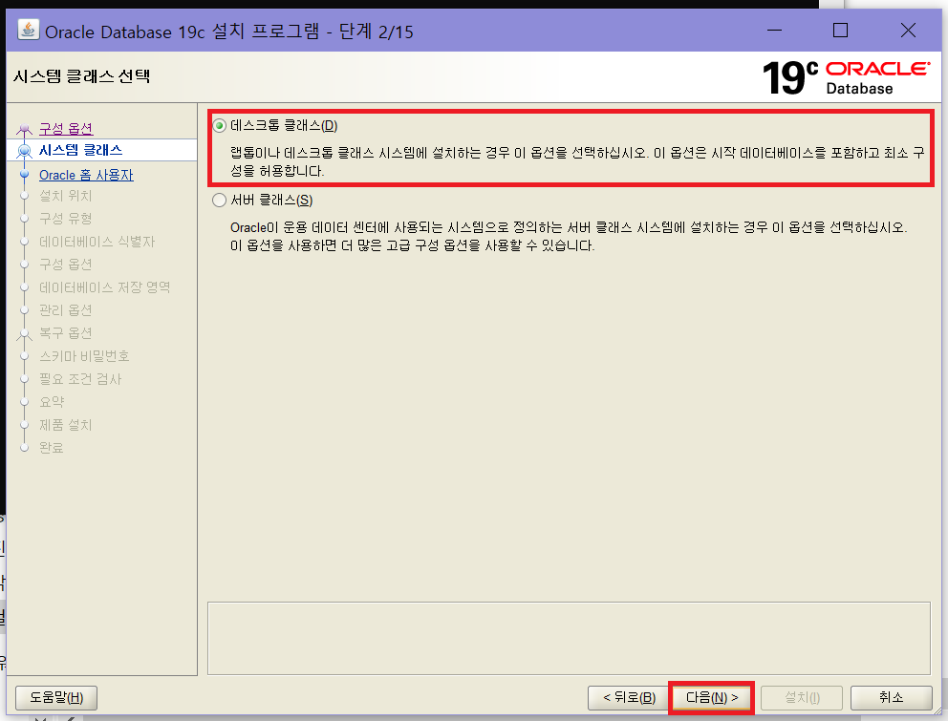Close the Oracle installer window
This screenshot has height=721, width=948.
coord(908,31)
